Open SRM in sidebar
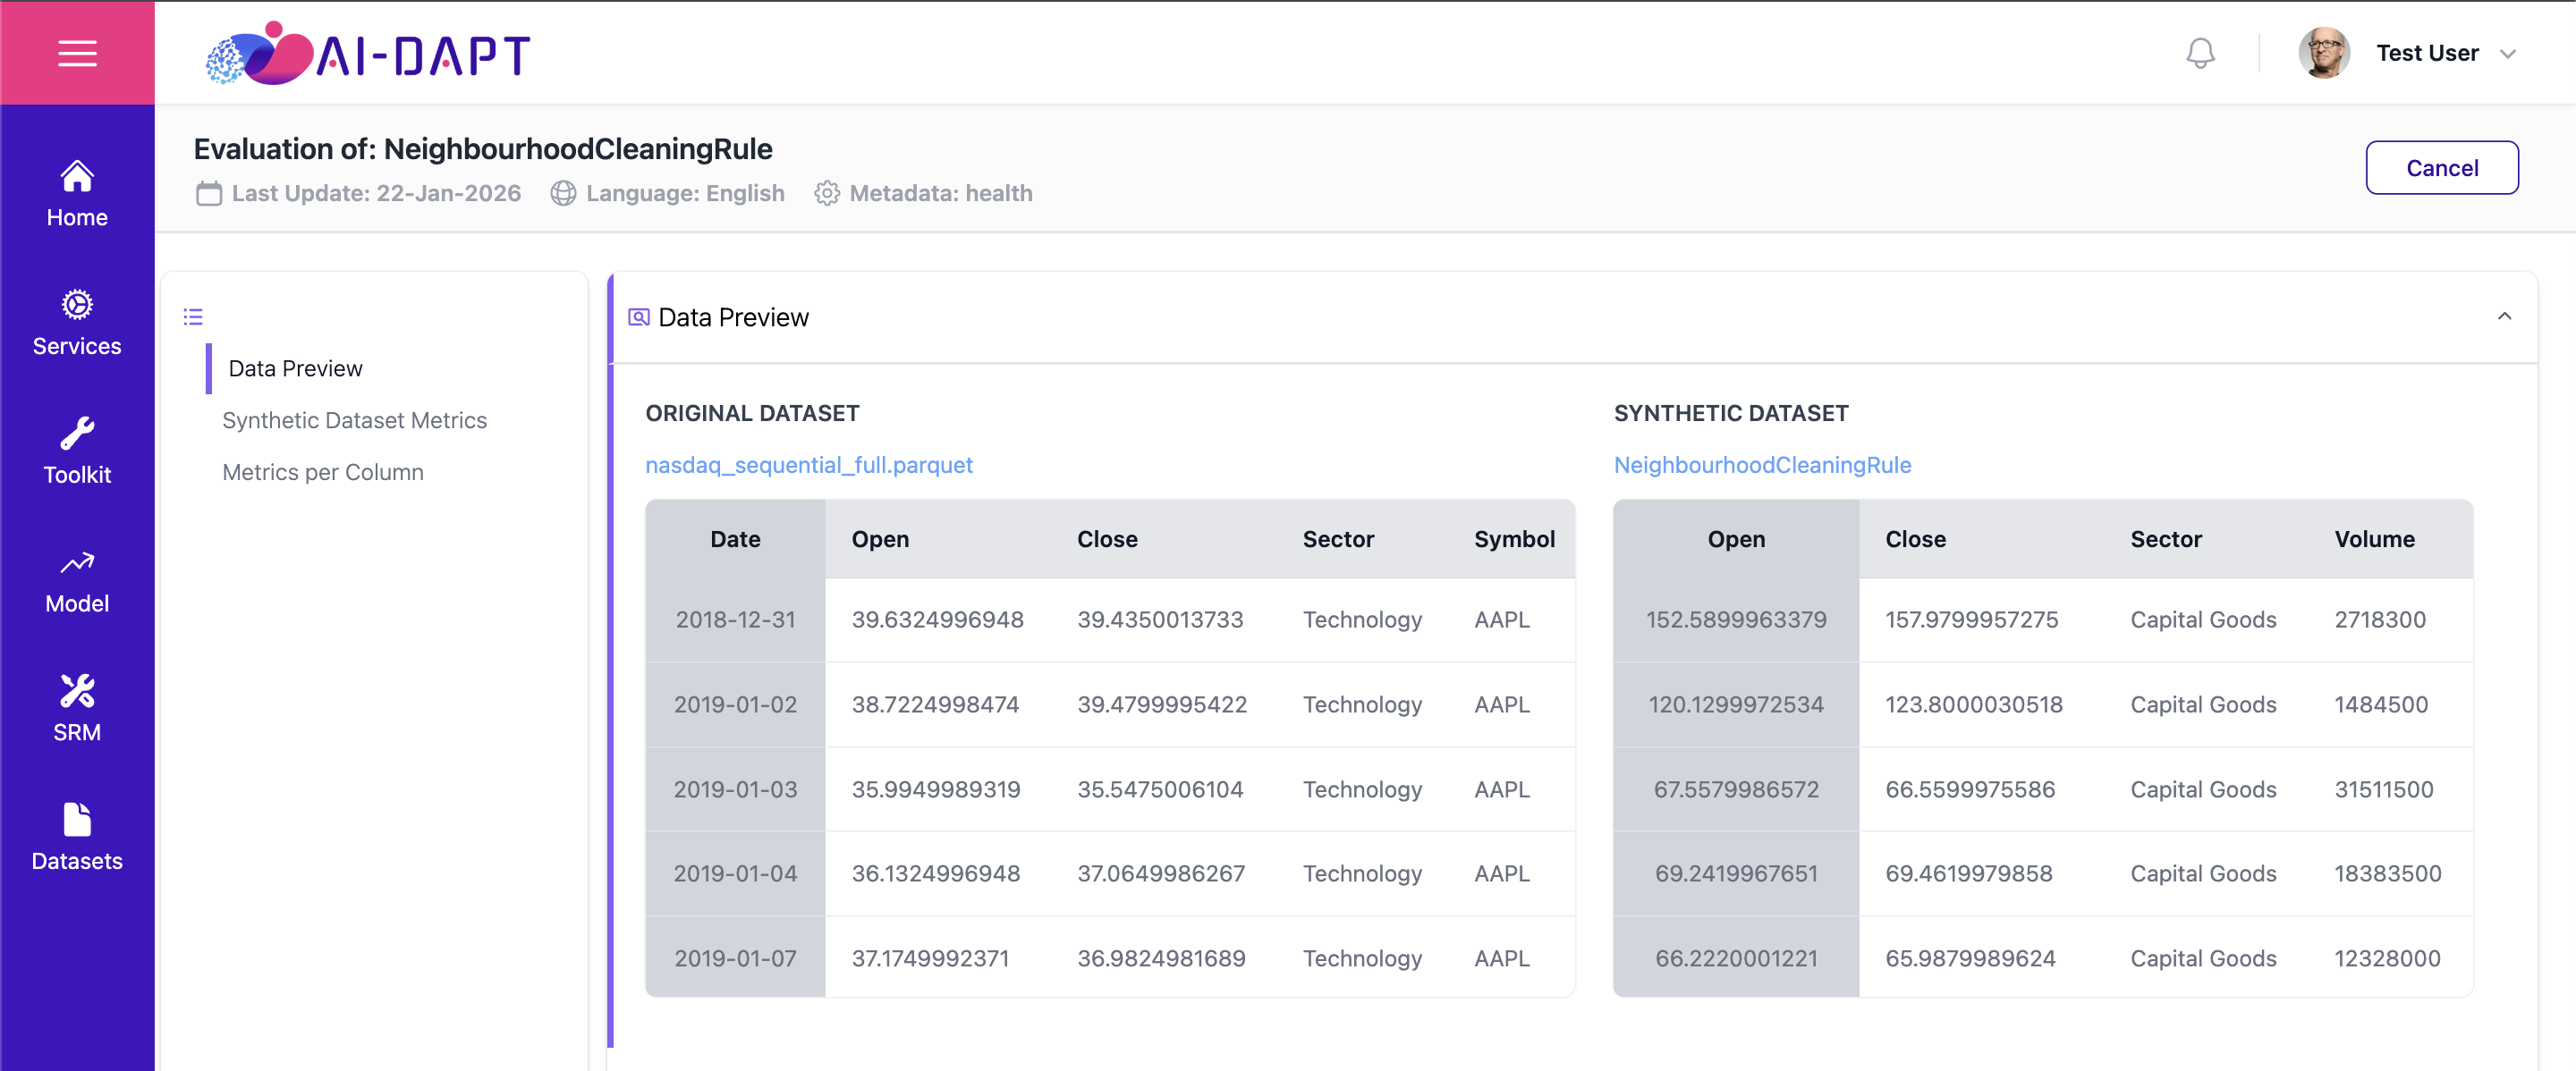 click(77, 711)
